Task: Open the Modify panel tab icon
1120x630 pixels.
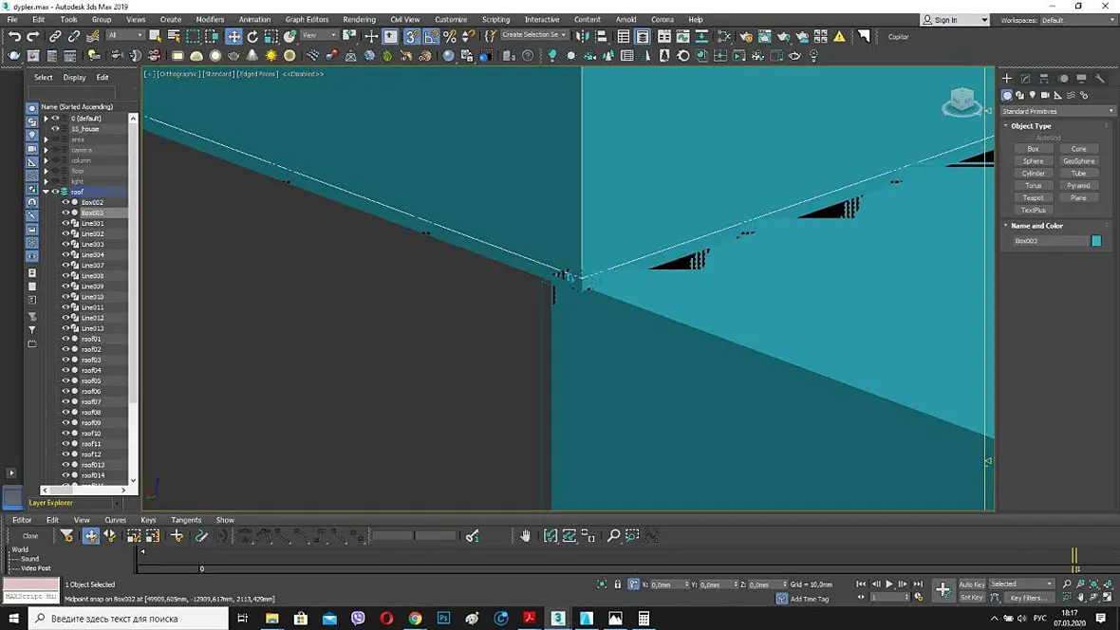Action: (x=1026, y=79)
